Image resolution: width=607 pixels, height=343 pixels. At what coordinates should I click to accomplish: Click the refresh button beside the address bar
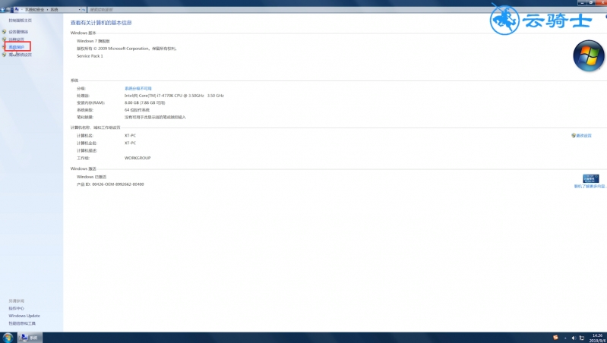coord(84,9)
